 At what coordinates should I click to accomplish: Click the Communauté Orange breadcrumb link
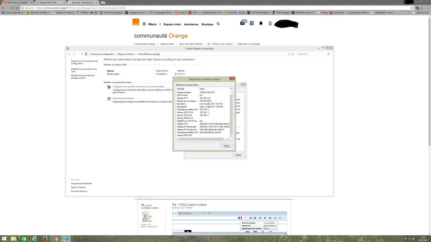145,44
